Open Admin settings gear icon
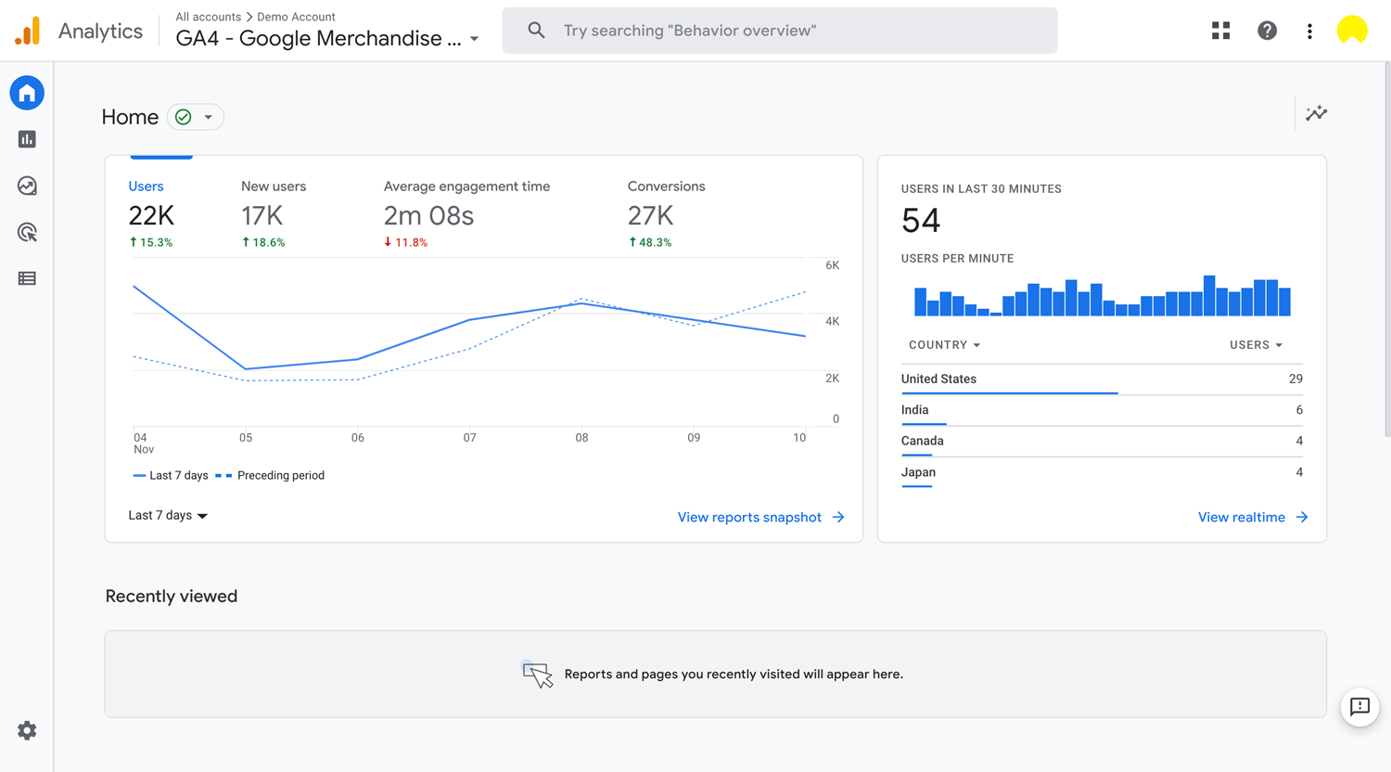1391x772 pixels. coord(27,730)
